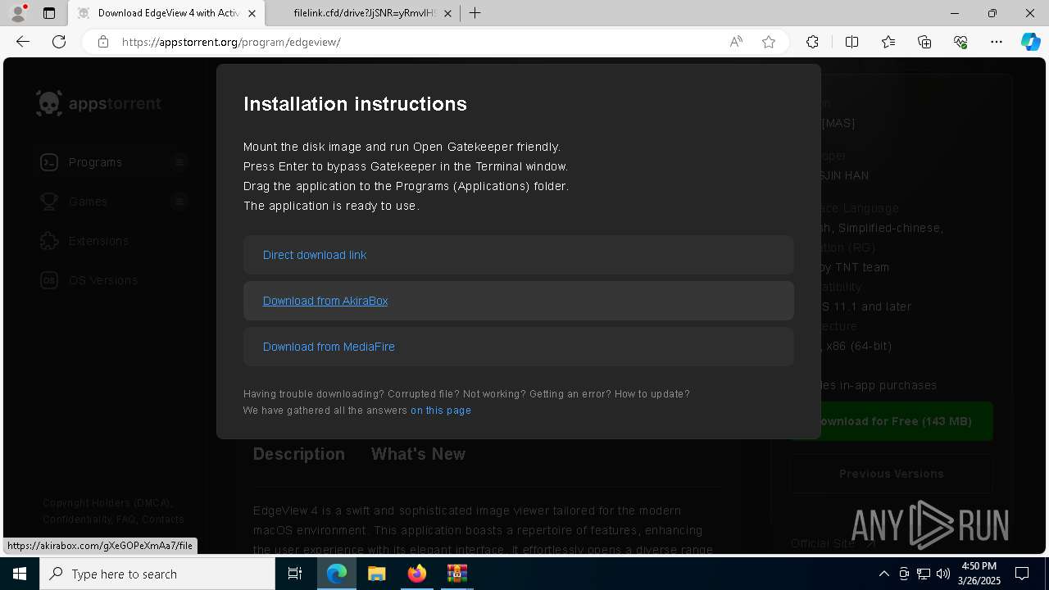Open the WinRAR taskbar icon

coord(456,574)
